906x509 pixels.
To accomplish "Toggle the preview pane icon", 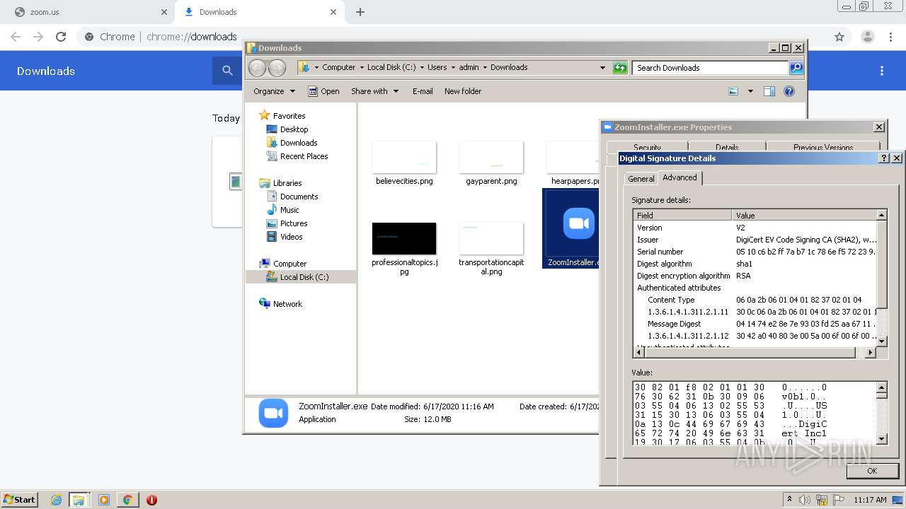I will tap(769, 91).
